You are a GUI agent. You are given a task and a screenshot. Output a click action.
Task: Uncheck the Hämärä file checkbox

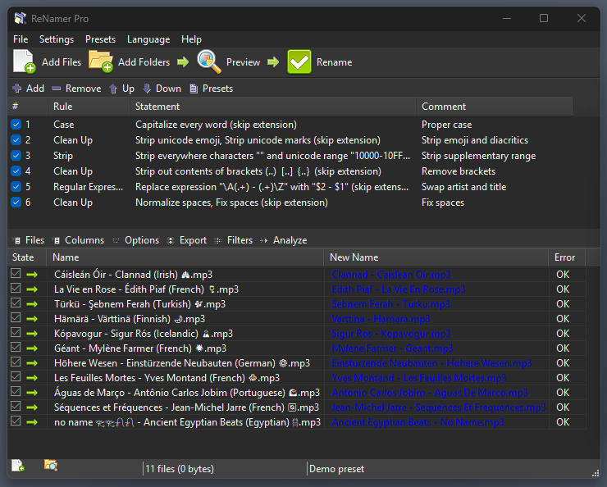click(x=16, y=317)
